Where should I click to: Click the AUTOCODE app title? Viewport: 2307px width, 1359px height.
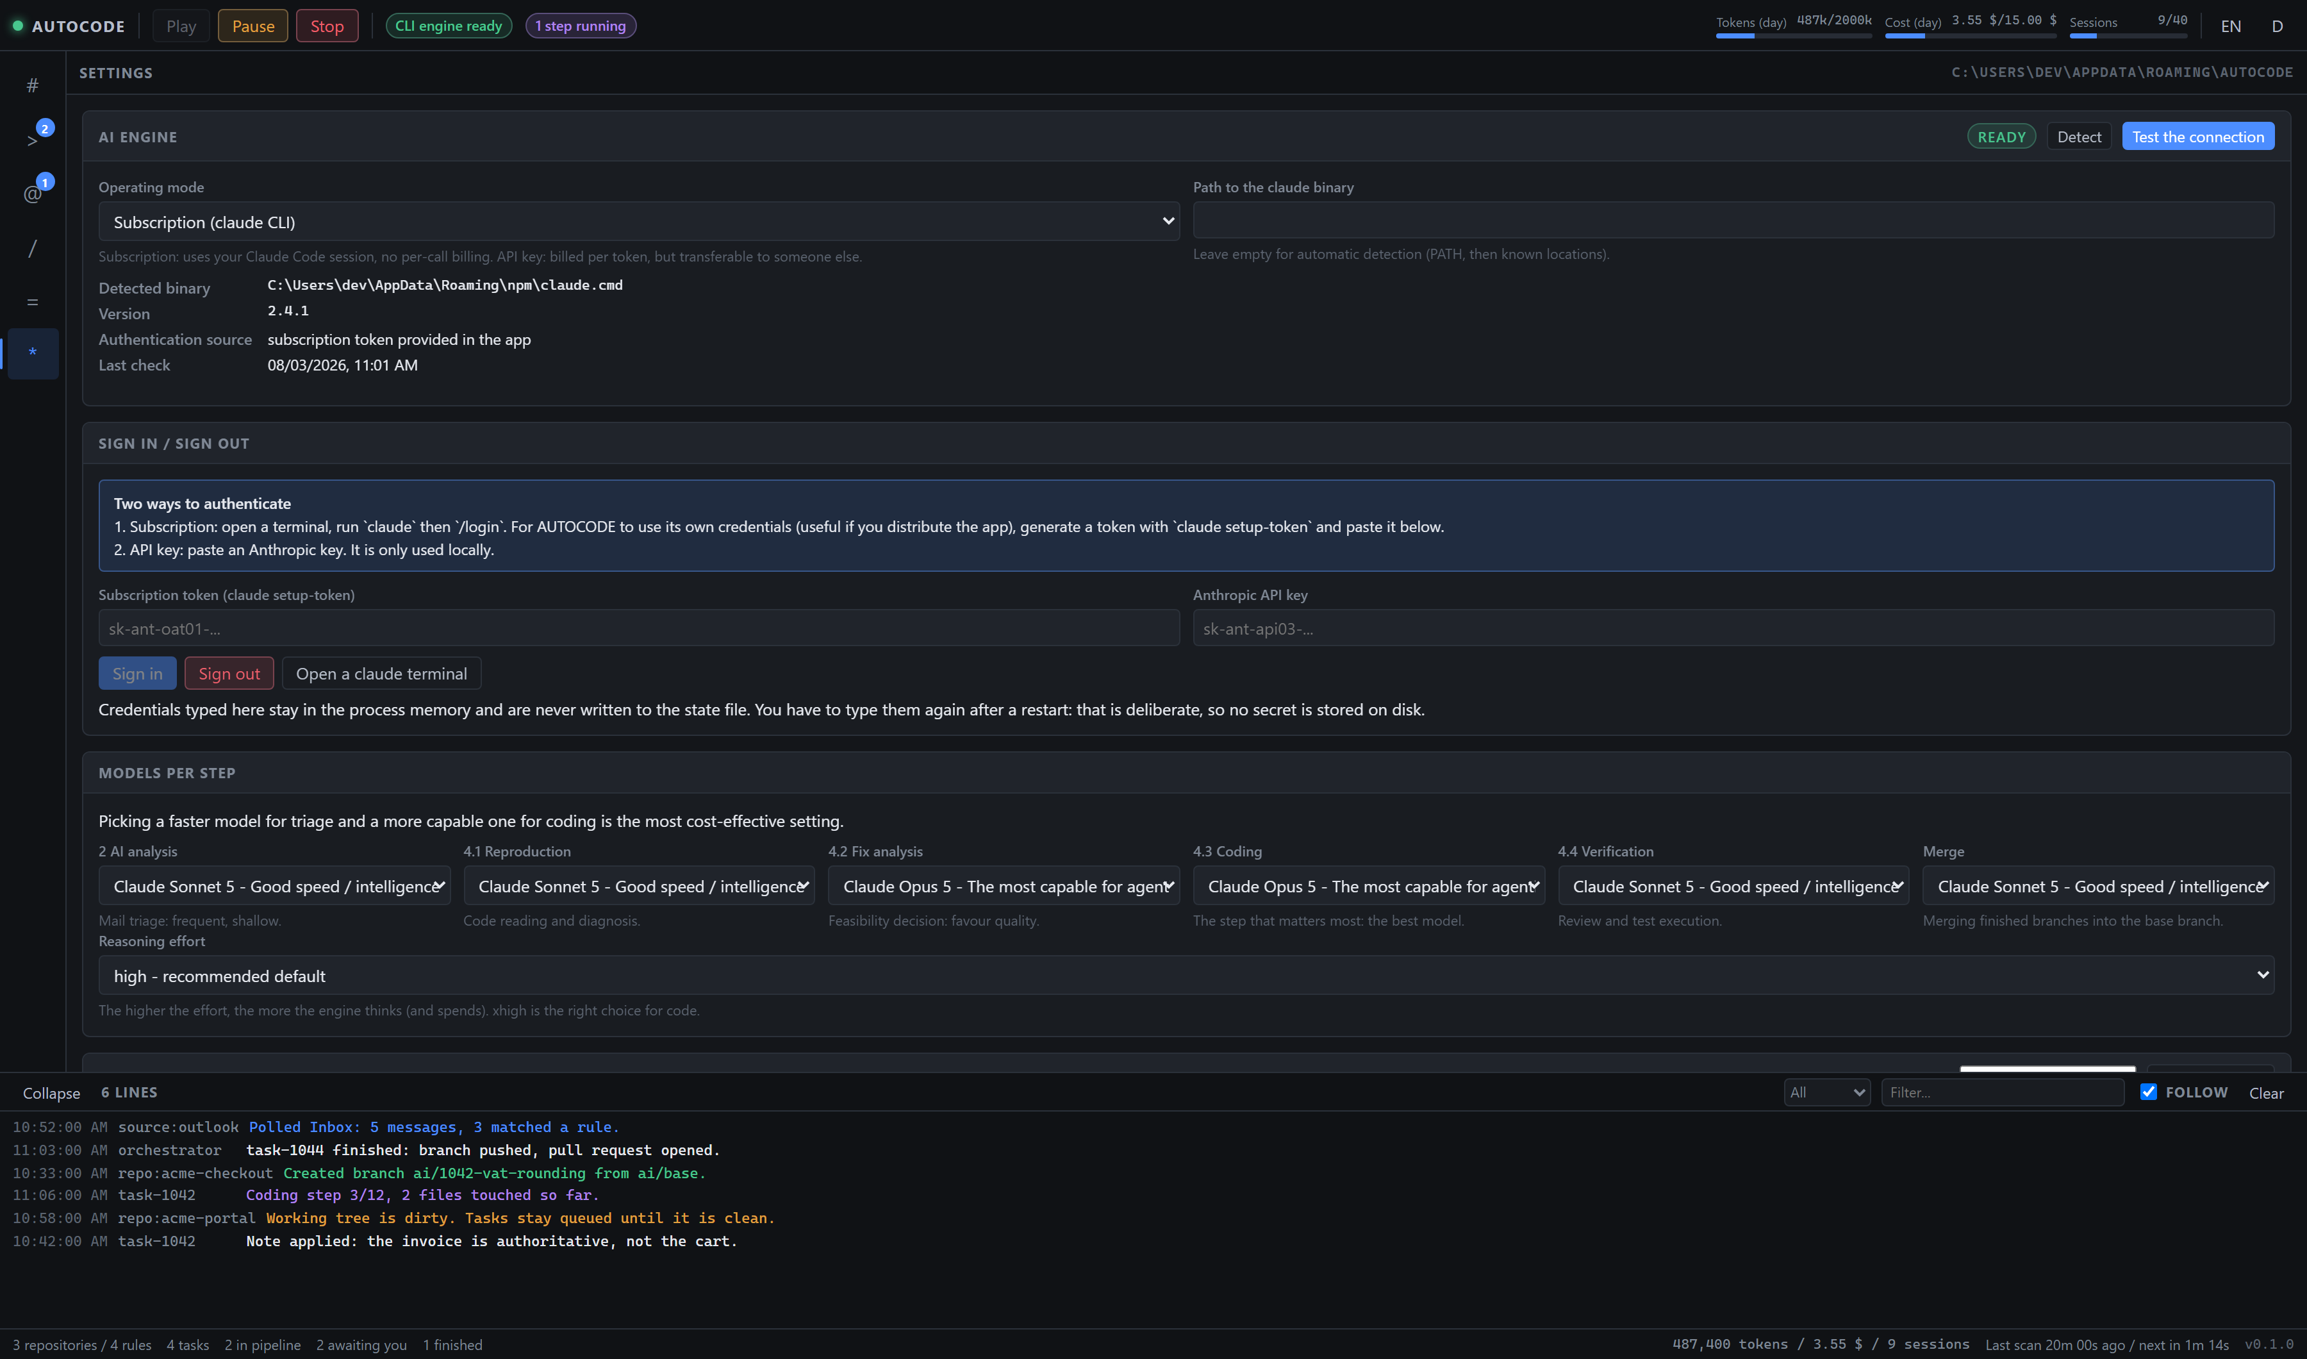(78, 26)
